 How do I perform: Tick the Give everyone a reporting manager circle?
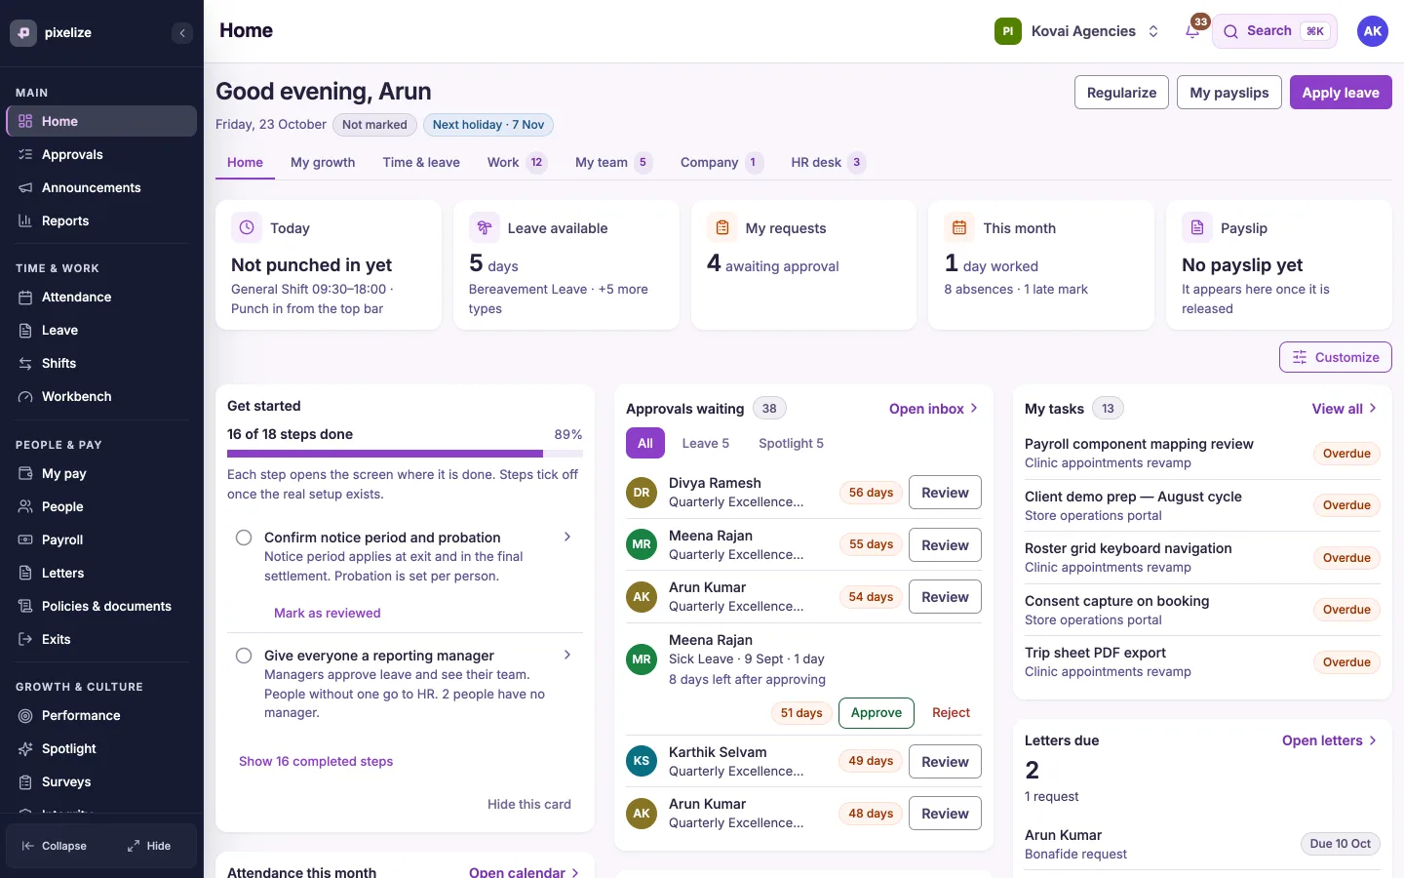point(244,656)
